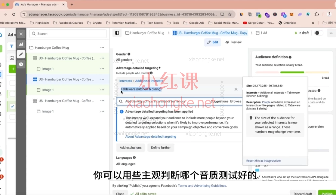Open the 1 Ad breadcrumb
Viewport: 336px width, 195px height.
point(262,33)
